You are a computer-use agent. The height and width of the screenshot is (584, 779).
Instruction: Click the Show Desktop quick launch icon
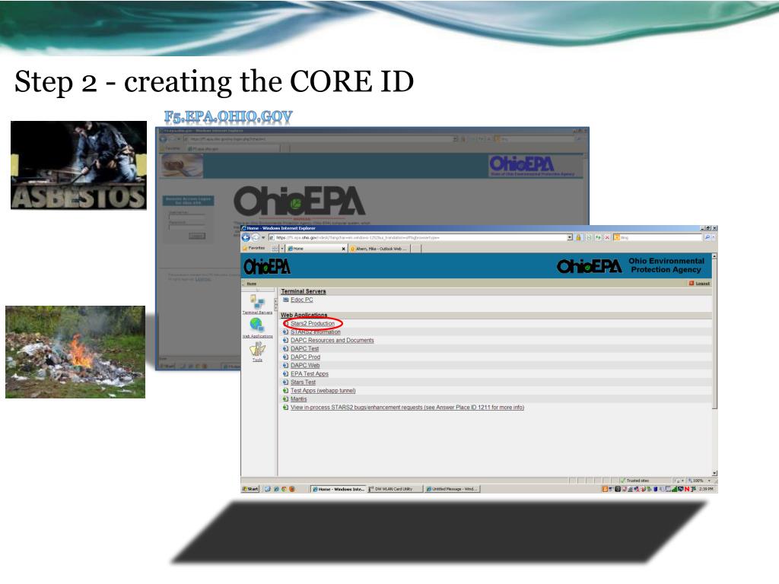[267, 489]
